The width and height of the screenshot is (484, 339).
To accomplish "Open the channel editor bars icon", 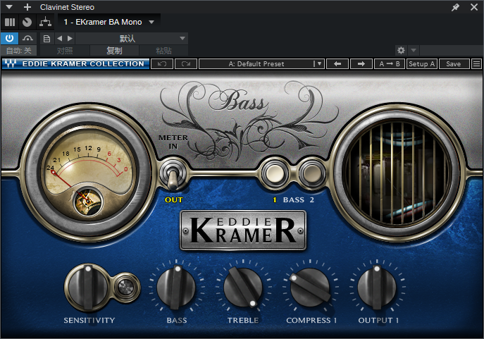I will click(10, 23).
